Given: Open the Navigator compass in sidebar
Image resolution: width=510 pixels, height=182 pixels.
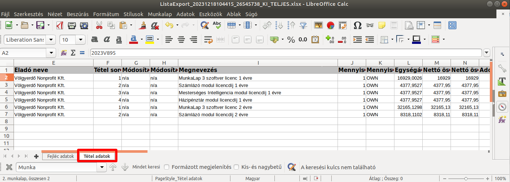Looking at the screenshot, I should pos(502,107).
